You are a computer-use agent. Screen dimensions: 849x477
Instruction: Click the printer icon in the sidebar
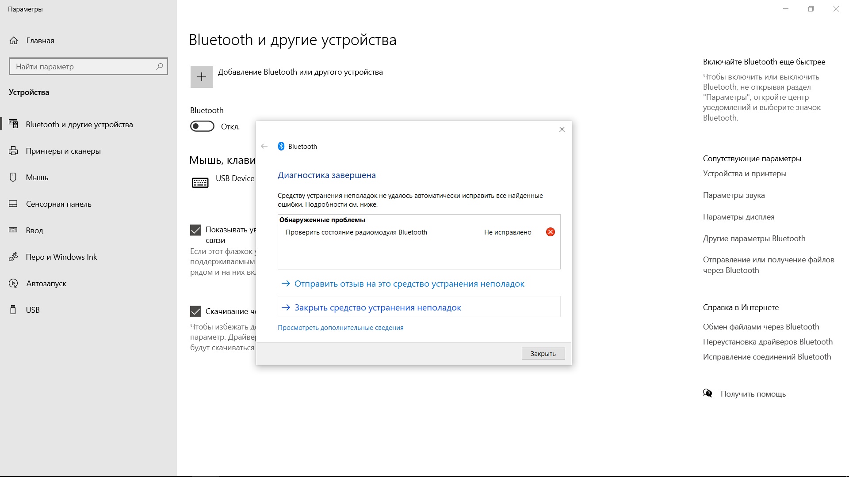pyautogui.click(x=14, y=151)
